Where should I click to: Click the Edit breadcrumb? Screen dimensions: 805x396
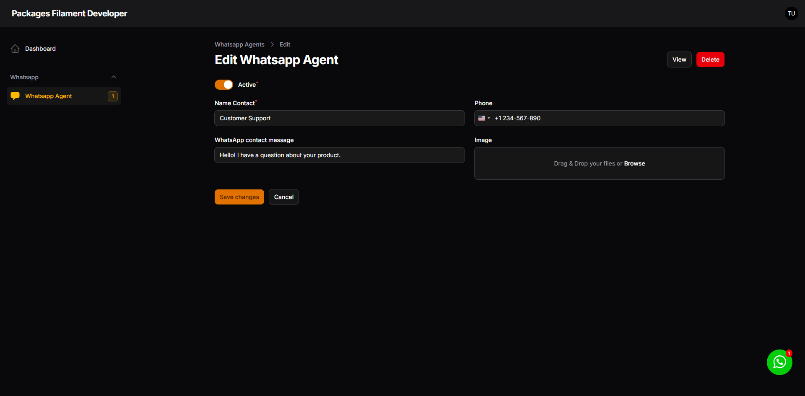click(285, 44)
